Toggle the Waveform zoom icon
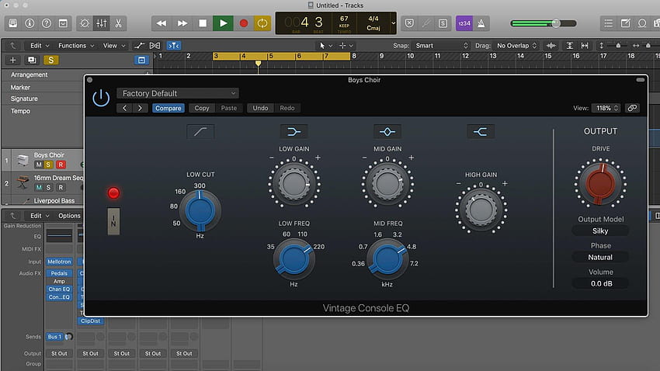This screenshot has height=371, width=660. coord(551,46)
